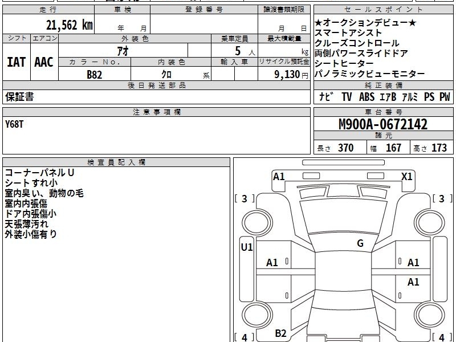Select the シフト header label

pos(17,38)
